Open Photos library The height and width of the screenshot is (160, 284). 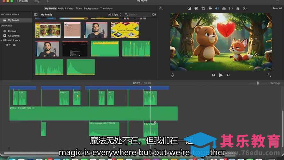[12, 31]
